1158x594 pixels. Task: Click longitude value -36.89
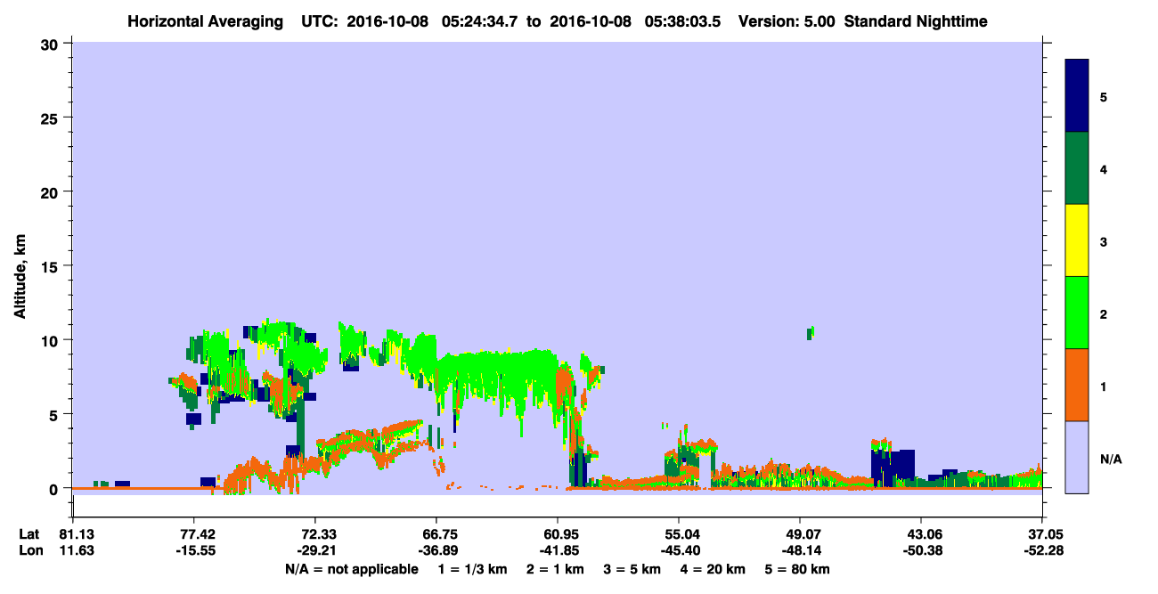pos(436,550)
